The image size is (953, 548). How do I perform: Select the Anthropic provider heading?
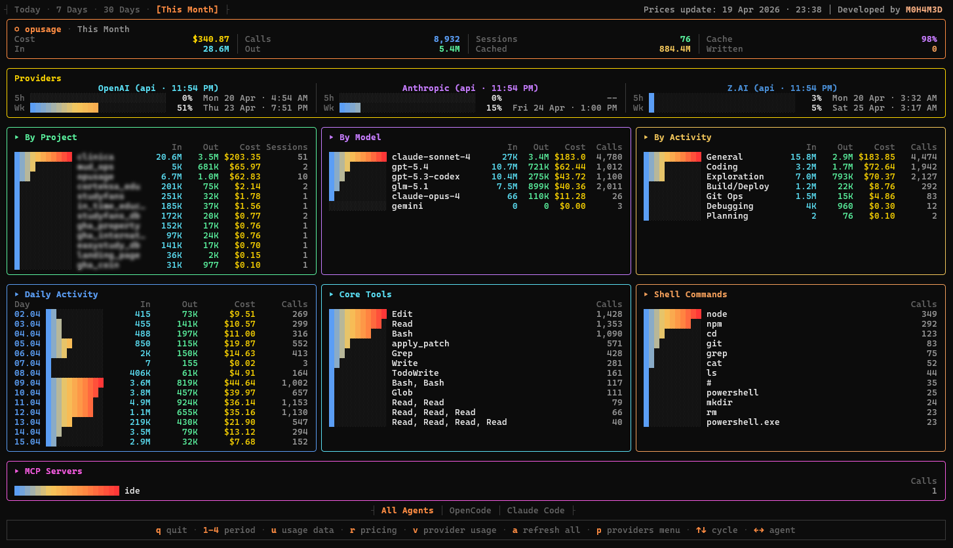pyautogui.click(x=470, y=88)
